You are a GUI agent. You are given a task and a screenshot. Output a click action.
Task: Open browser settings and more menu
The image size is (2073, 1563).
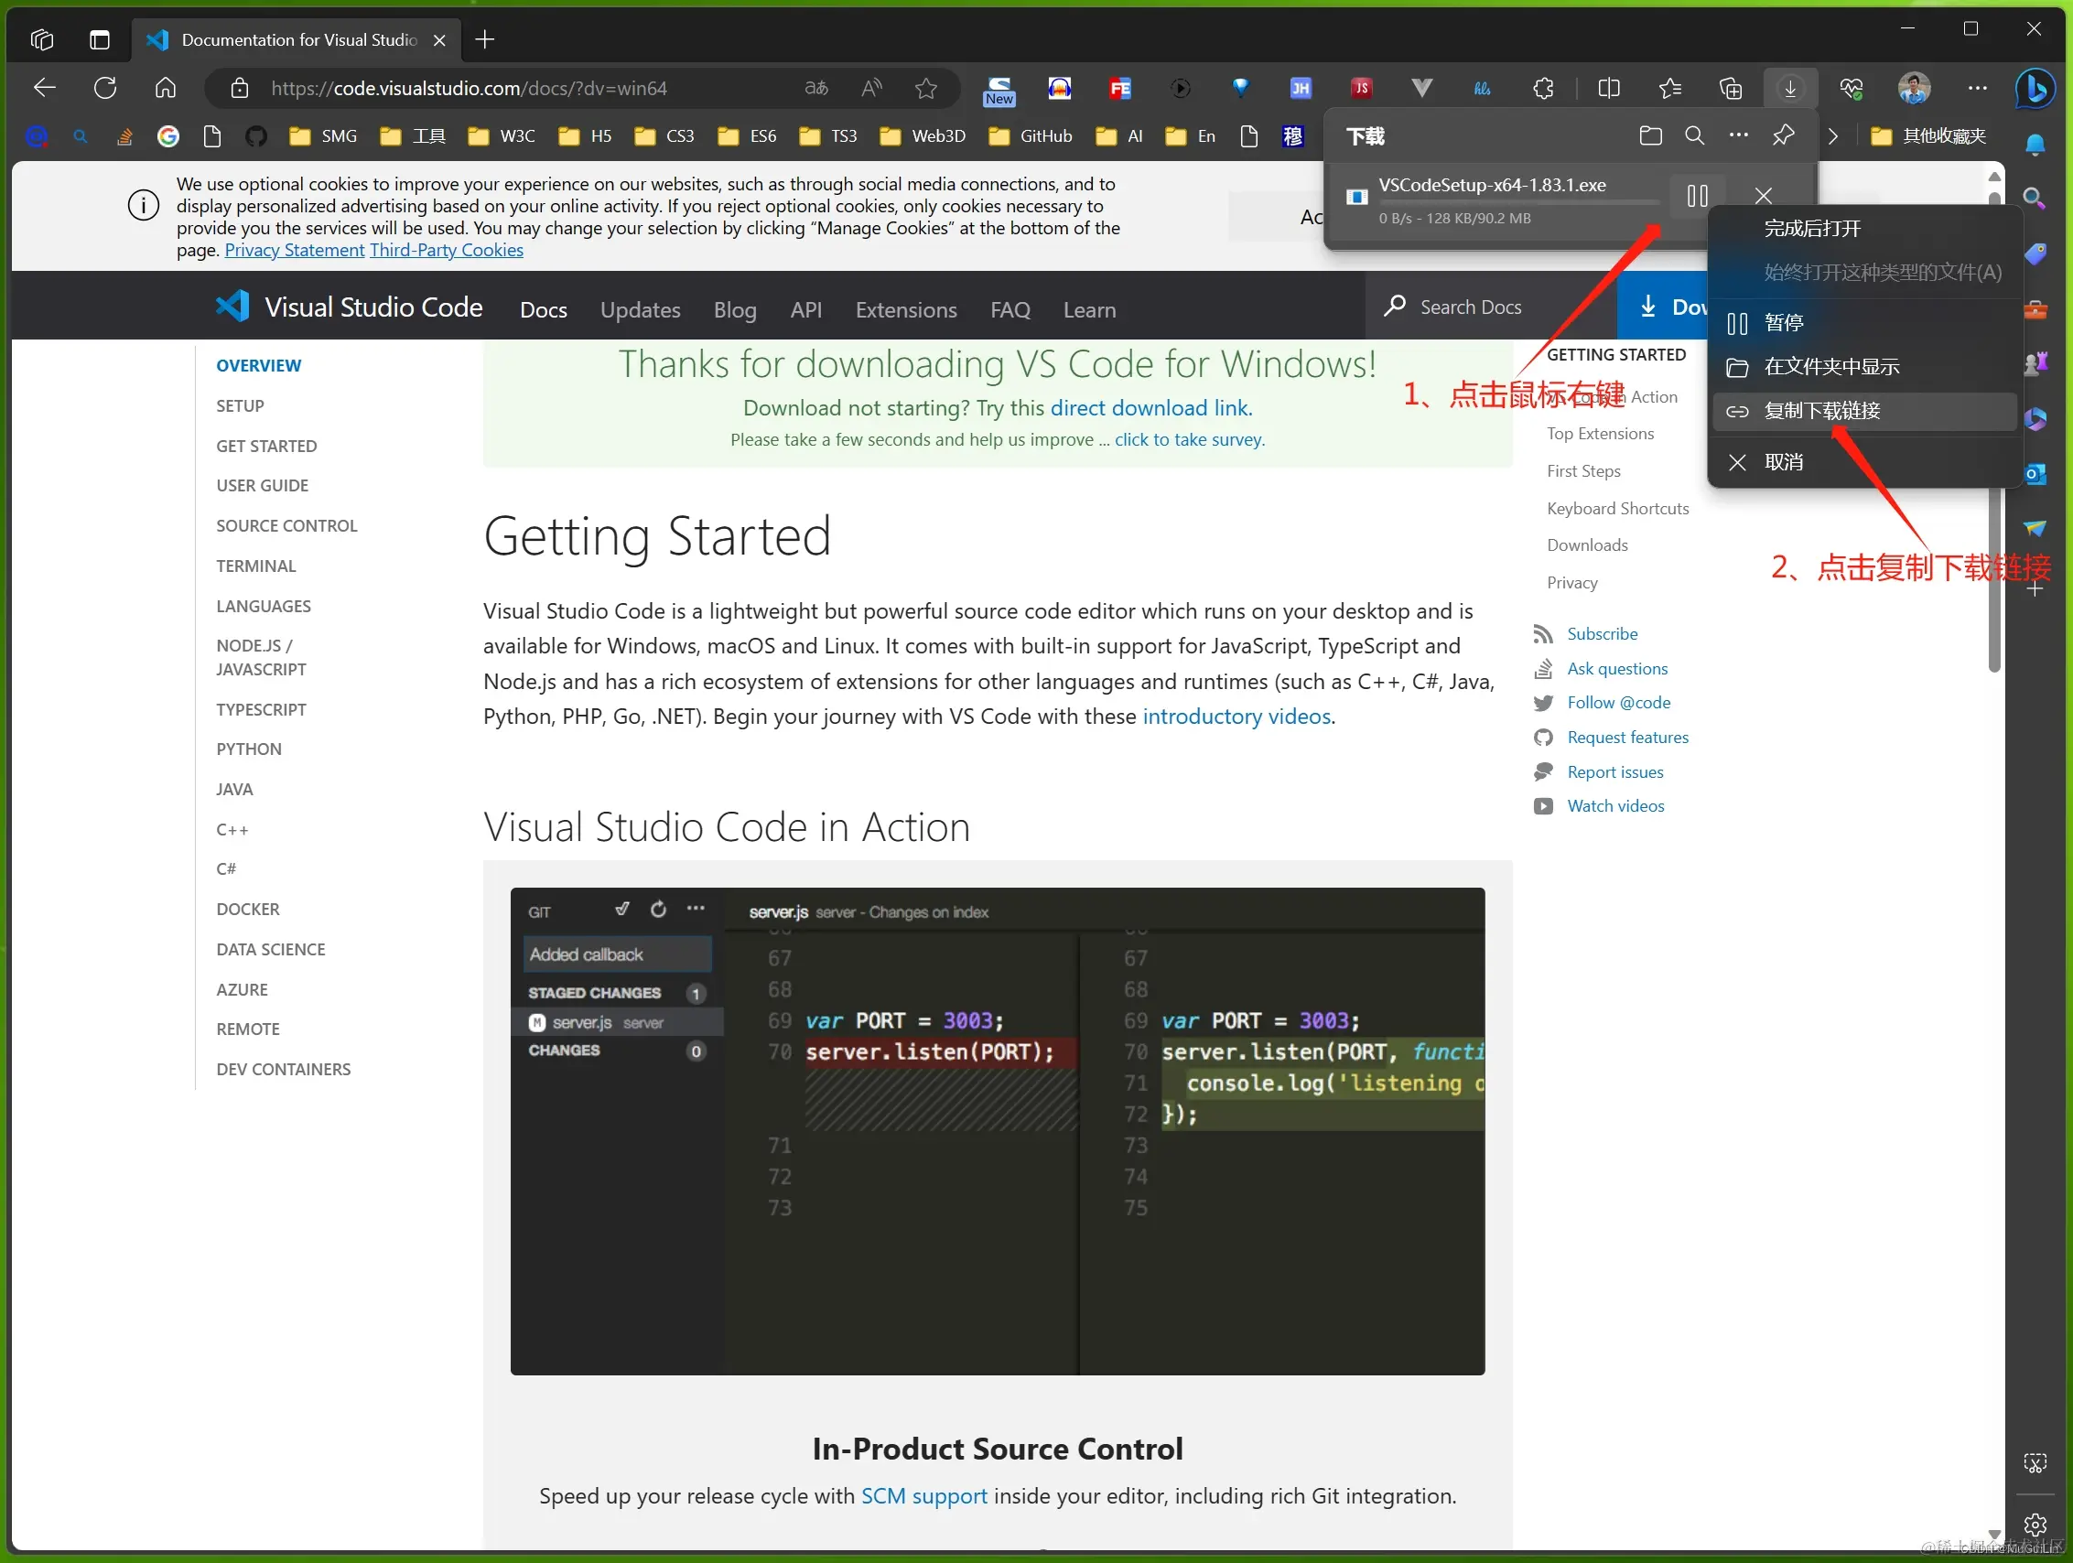(1977, 88)
